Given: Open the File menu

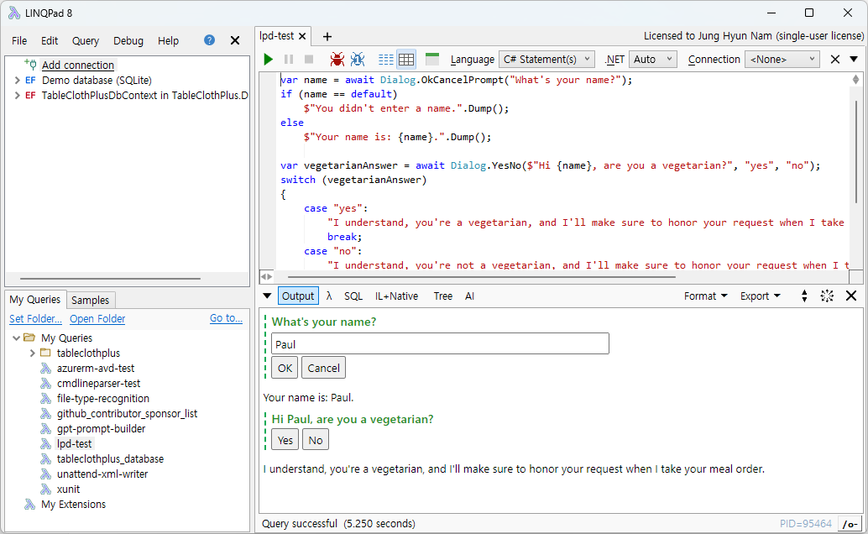Looking at the screenshot, I should (19, 40).
